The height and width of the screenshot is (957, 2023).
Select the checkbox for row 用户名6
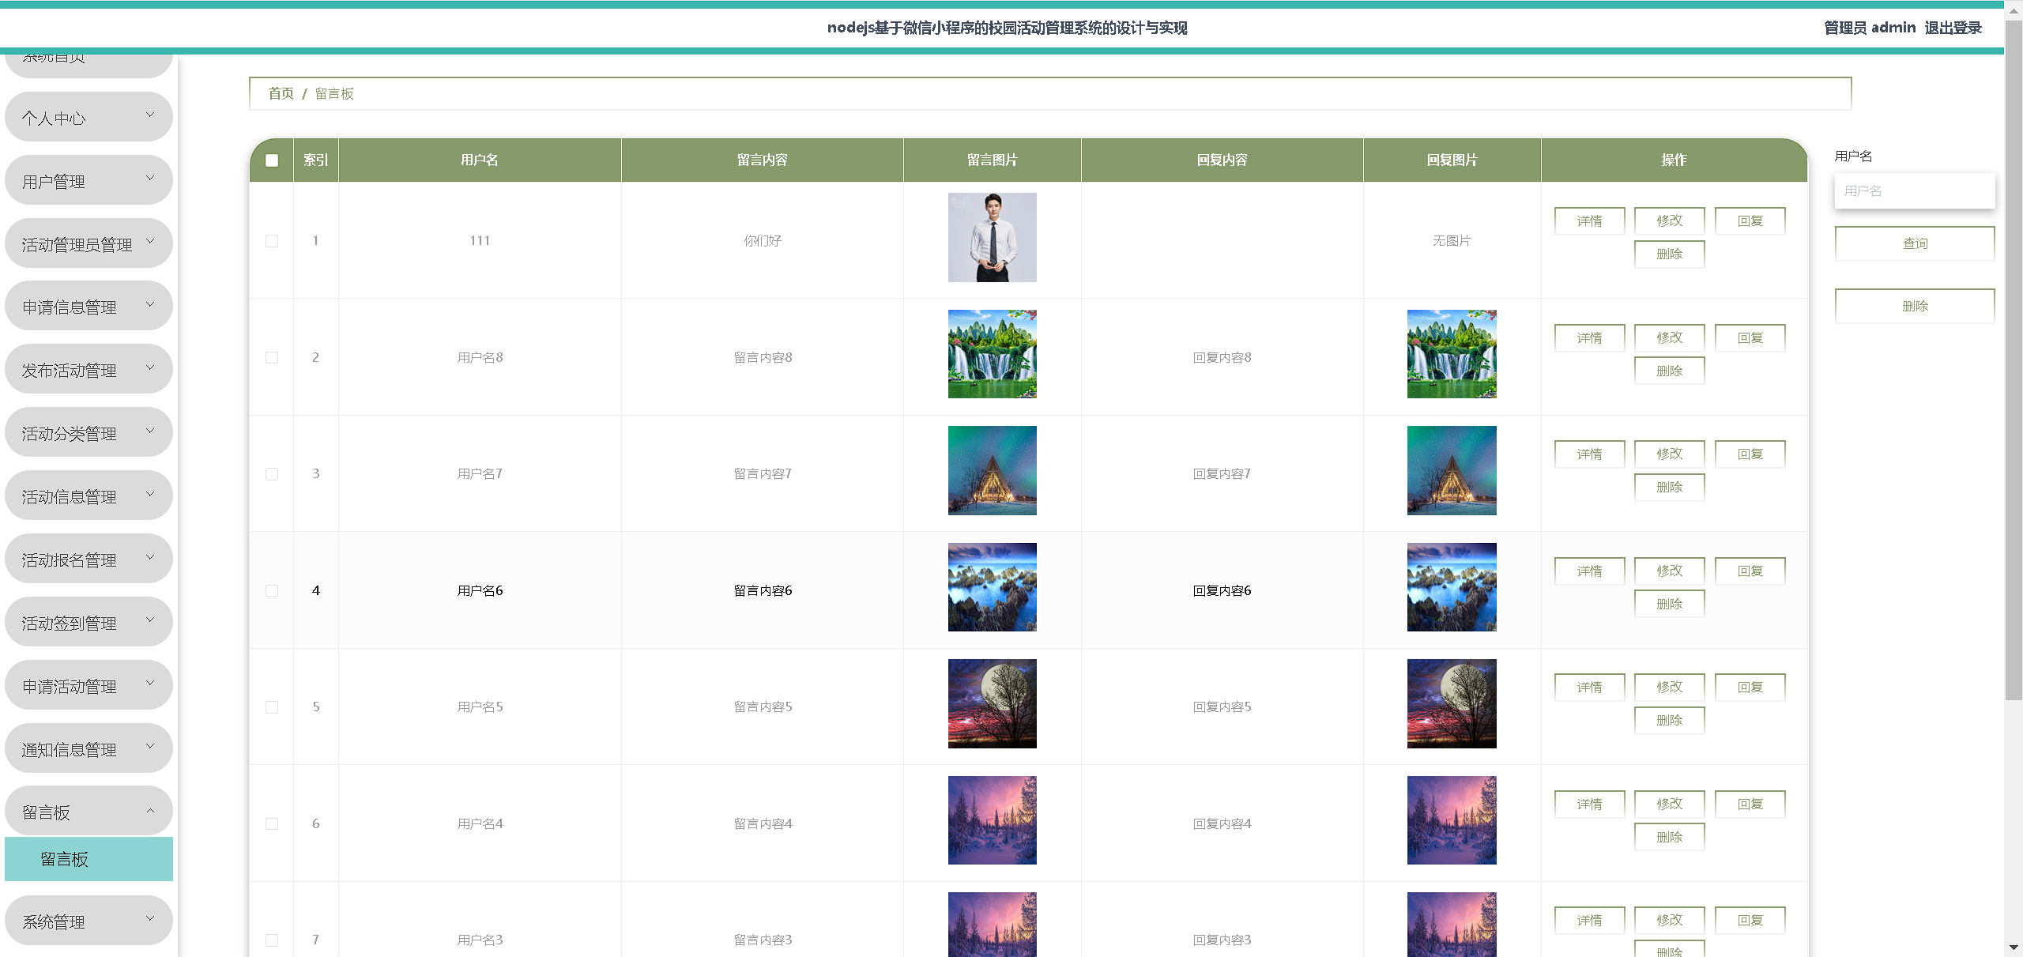point(272,591)
